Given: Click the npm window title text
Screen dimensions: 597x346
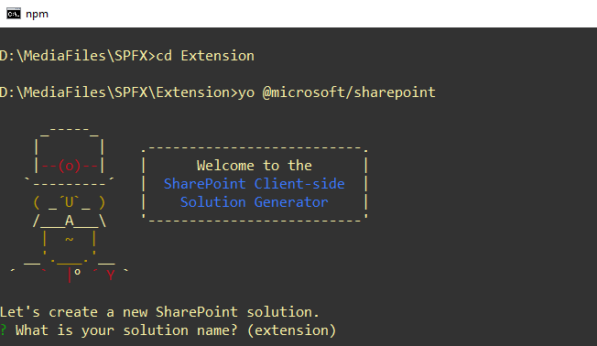Looking at the screenshot, I should (37, 14).
